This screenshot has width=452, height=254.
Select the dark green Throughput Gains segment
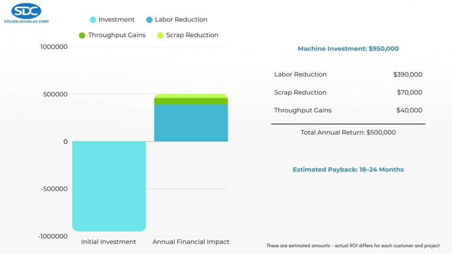(191, 101)
